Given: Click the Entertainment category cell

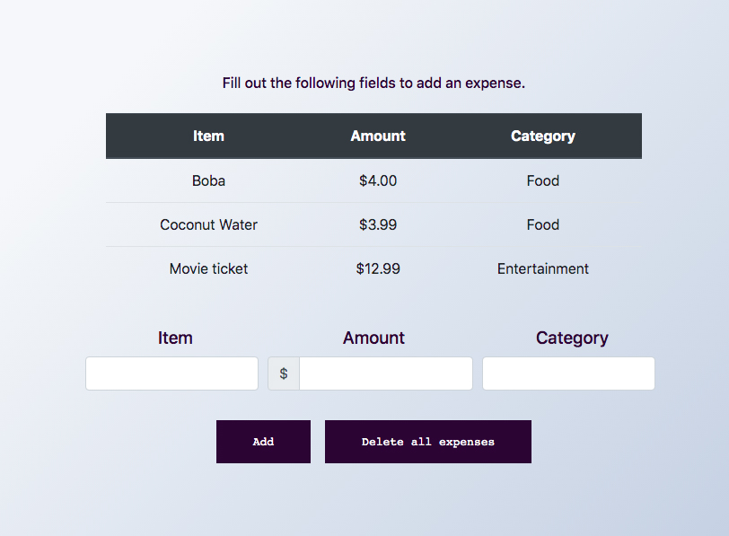Looking at the screenshot, I should tap(543, 268).
